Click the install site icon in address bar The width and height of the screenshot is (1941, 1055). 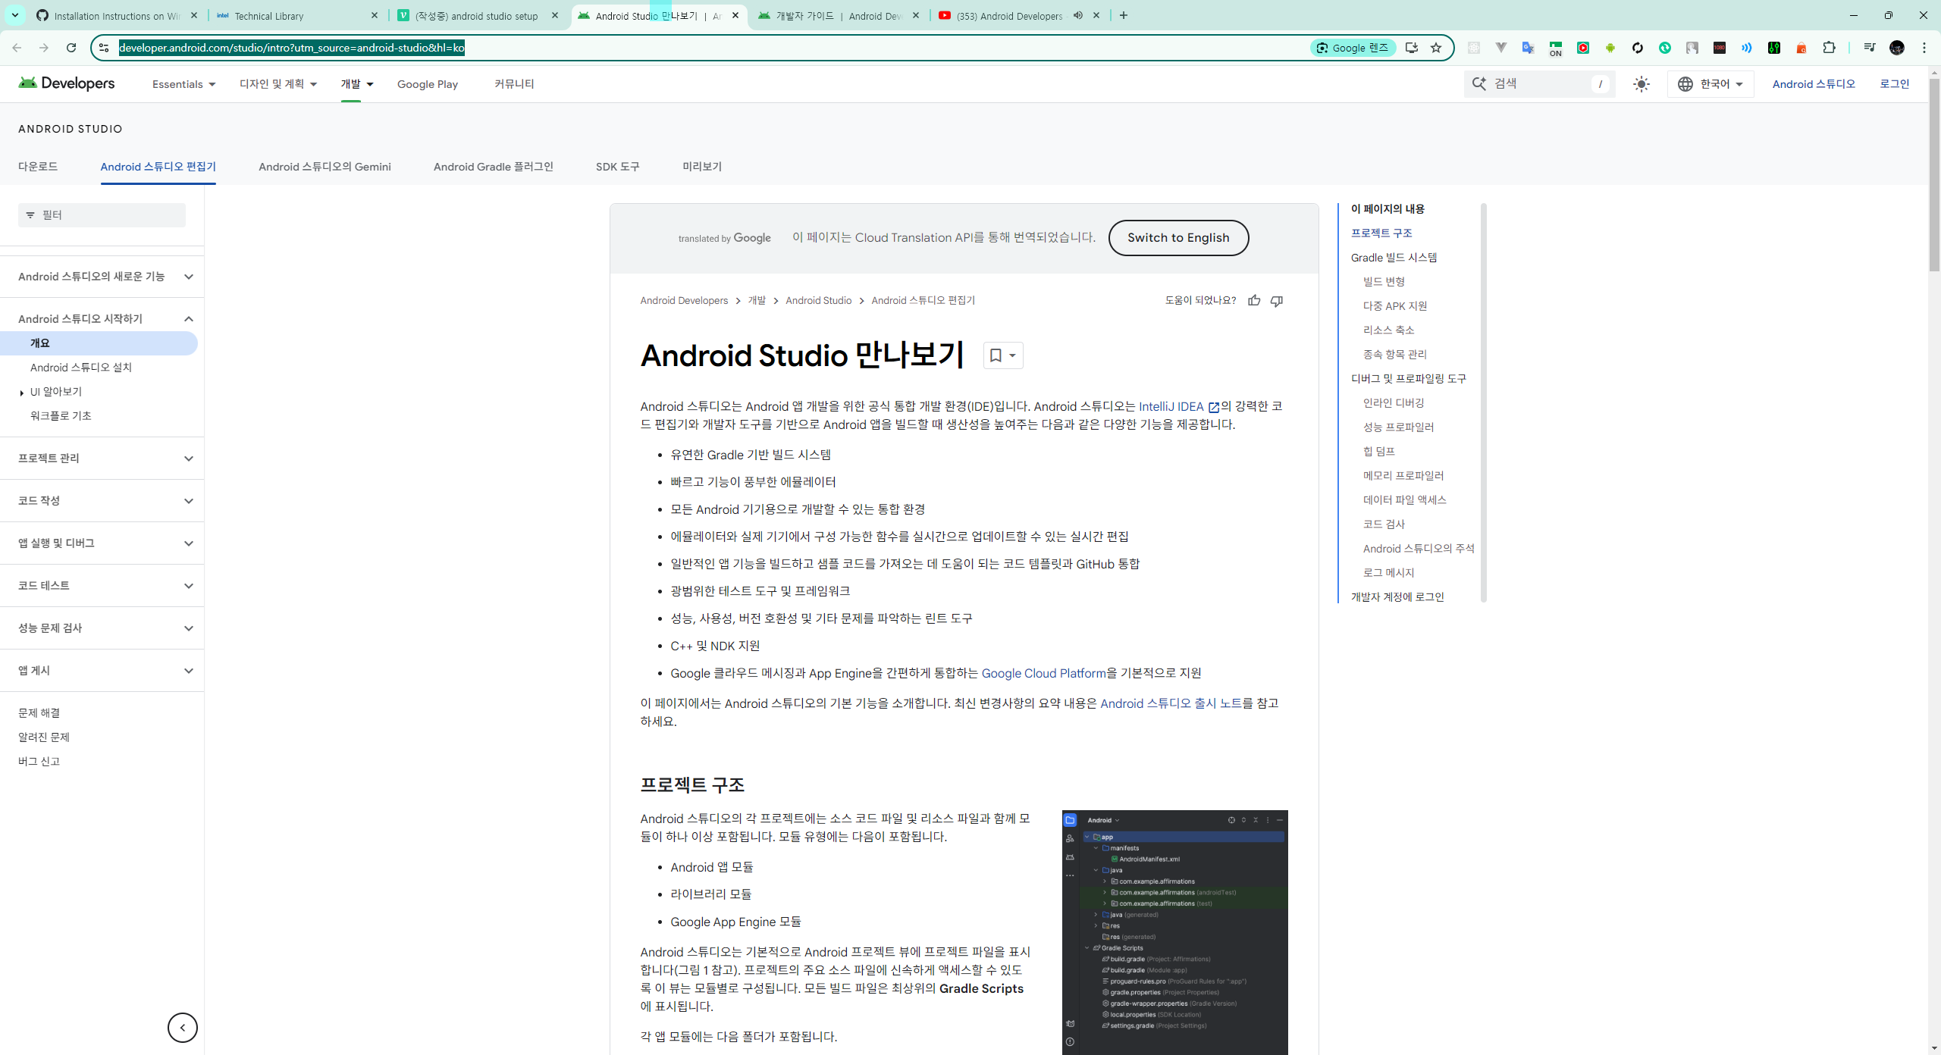1411,47
